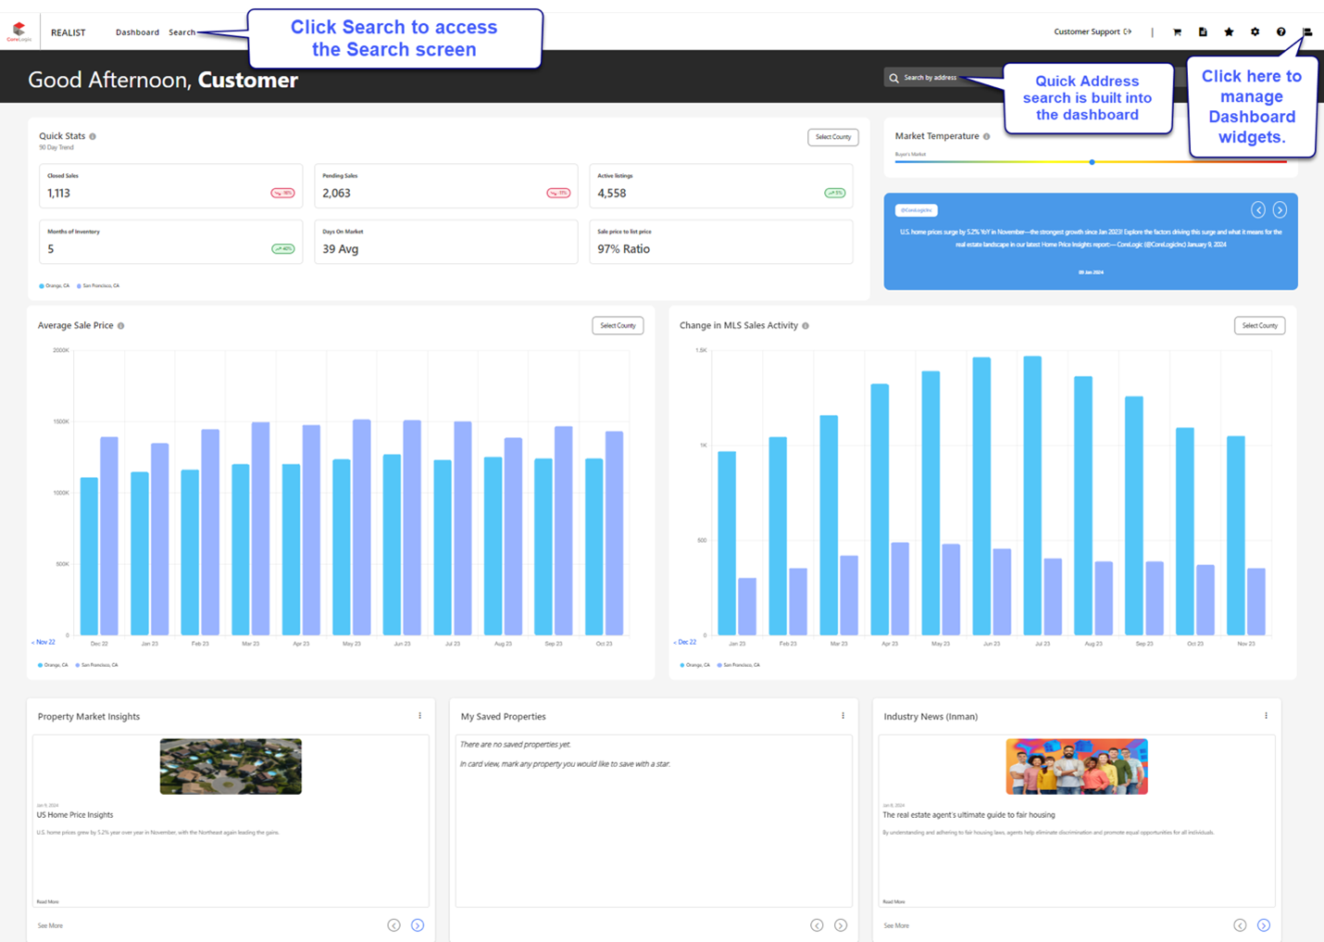The width and height of the screenshot is (1324, 942).
Task: Go back to Nov 22 in Average Sale Price chart
Action: (x=44, y=642)
